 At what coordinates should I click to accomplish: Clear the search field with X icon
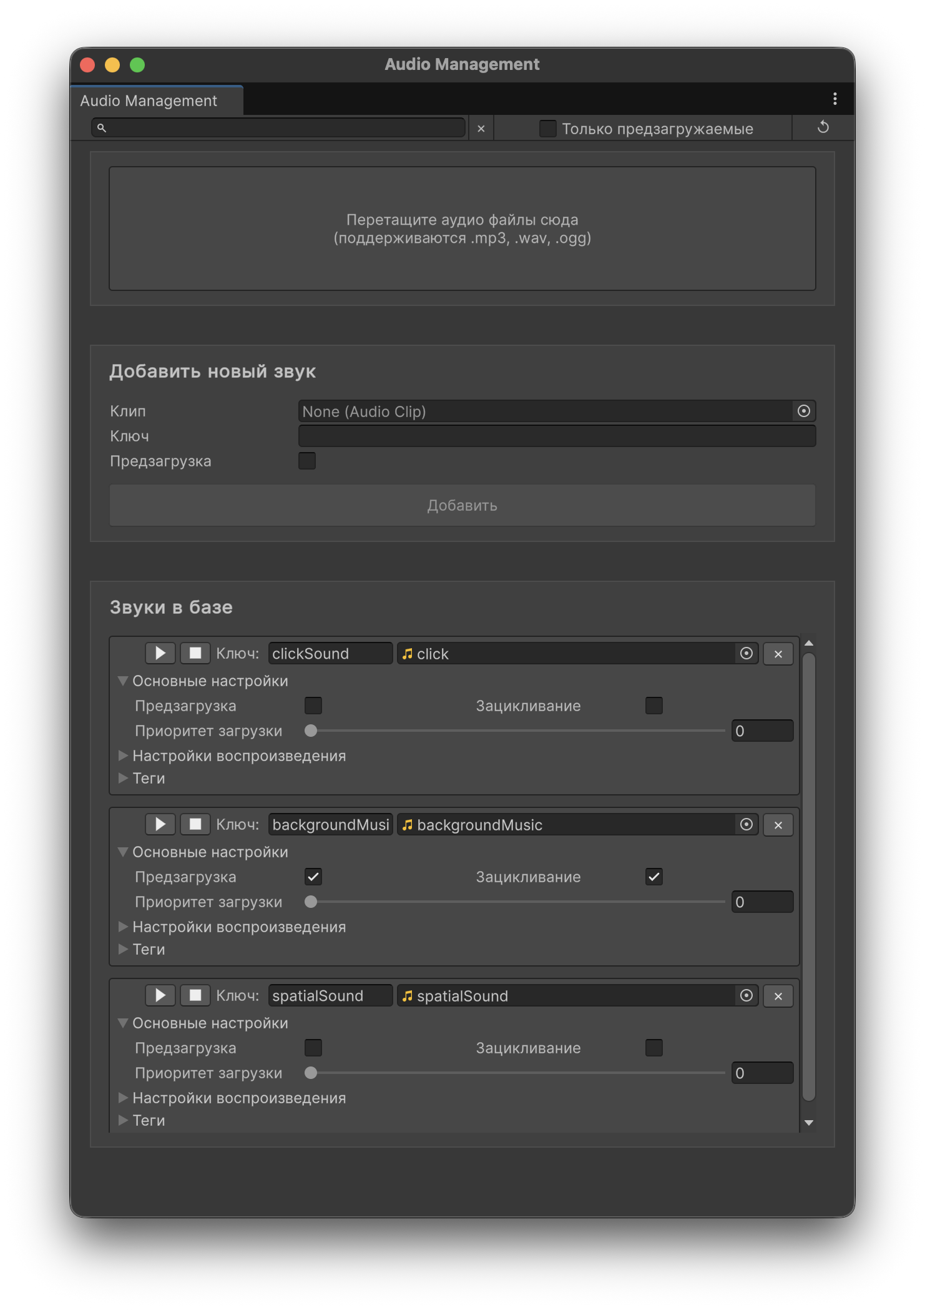[481, 129]
